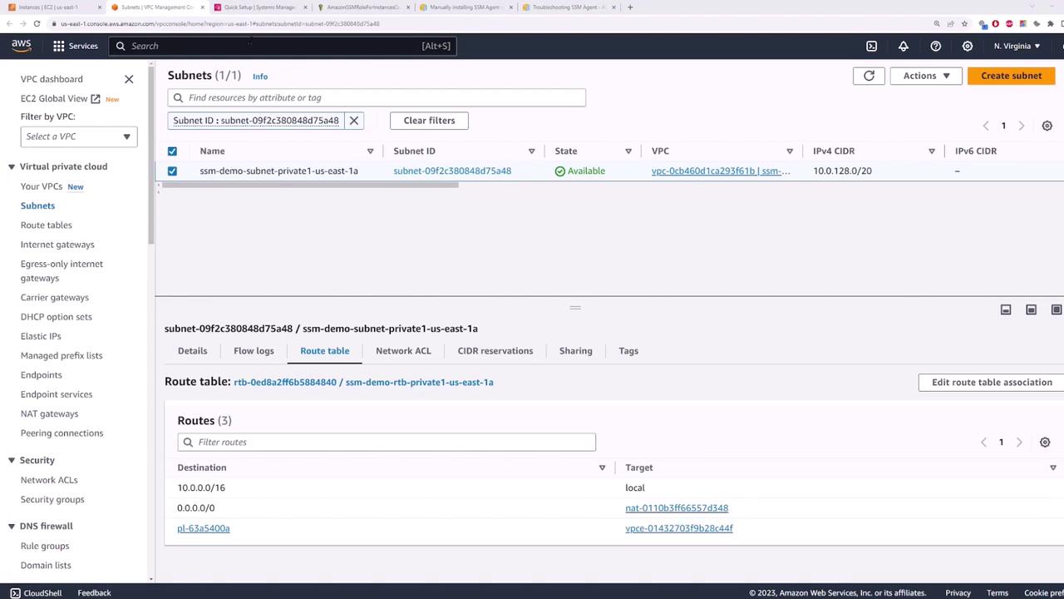The image size is (1064, 599).
Task: Open NAT gateways in the sidebar
Action: pos(50,414)
